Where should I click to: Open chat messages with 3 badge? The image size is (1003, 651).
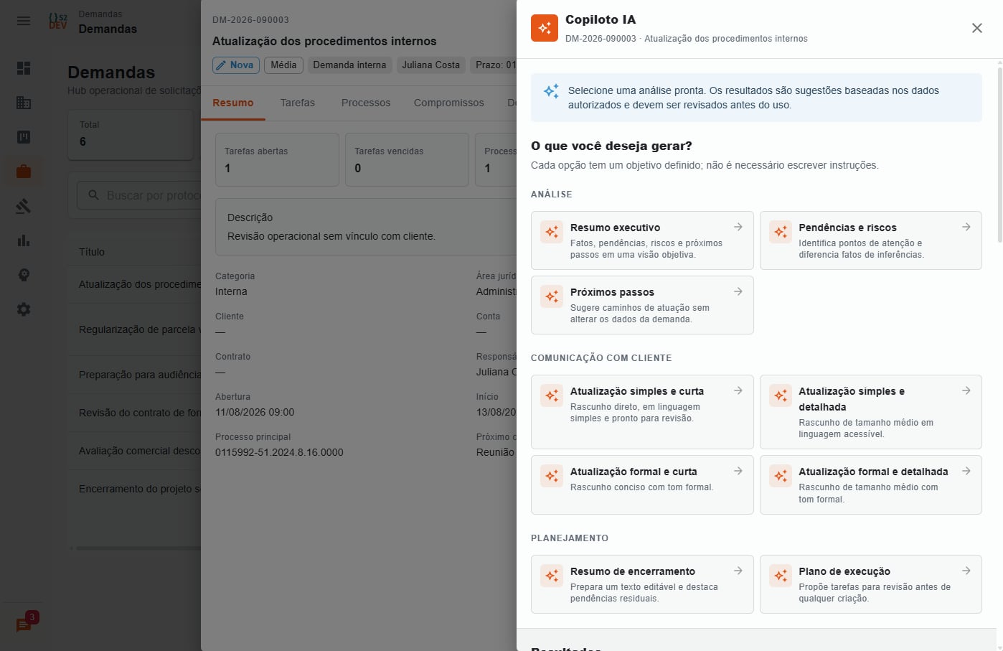tap(24, 624)
